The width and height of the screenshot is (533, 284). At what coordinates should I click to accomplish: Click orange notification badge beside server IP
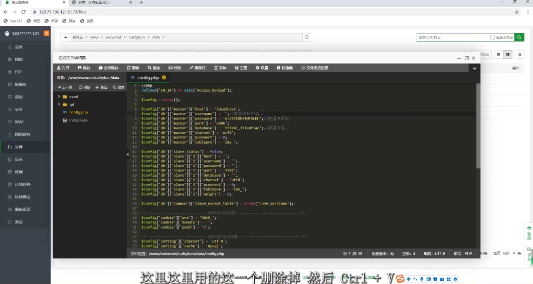[47, 33]
